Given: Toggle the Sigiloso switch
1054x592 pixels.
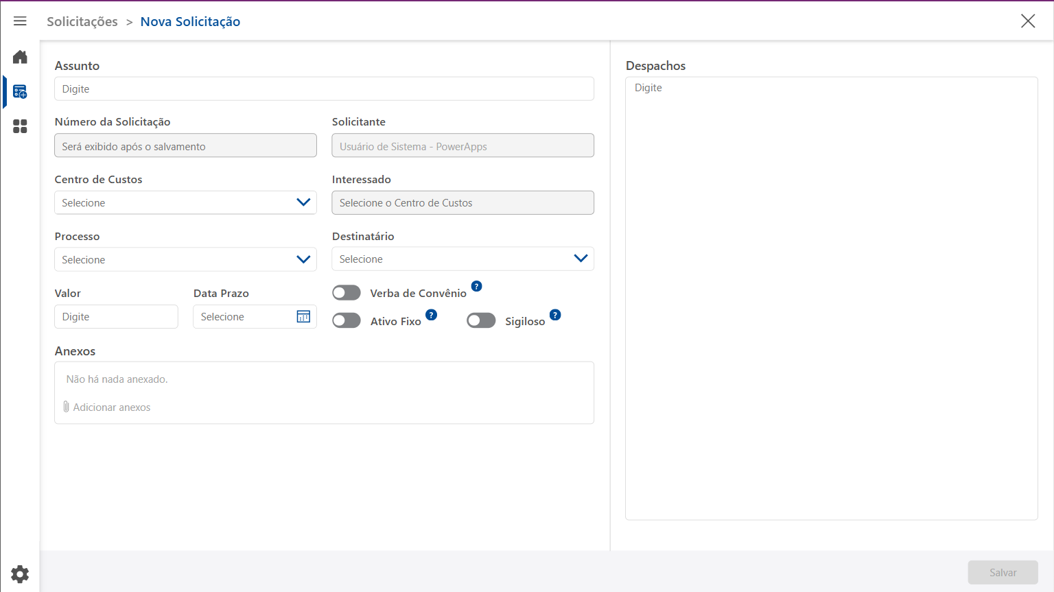Looking at the screenshot, I should 481,320.
